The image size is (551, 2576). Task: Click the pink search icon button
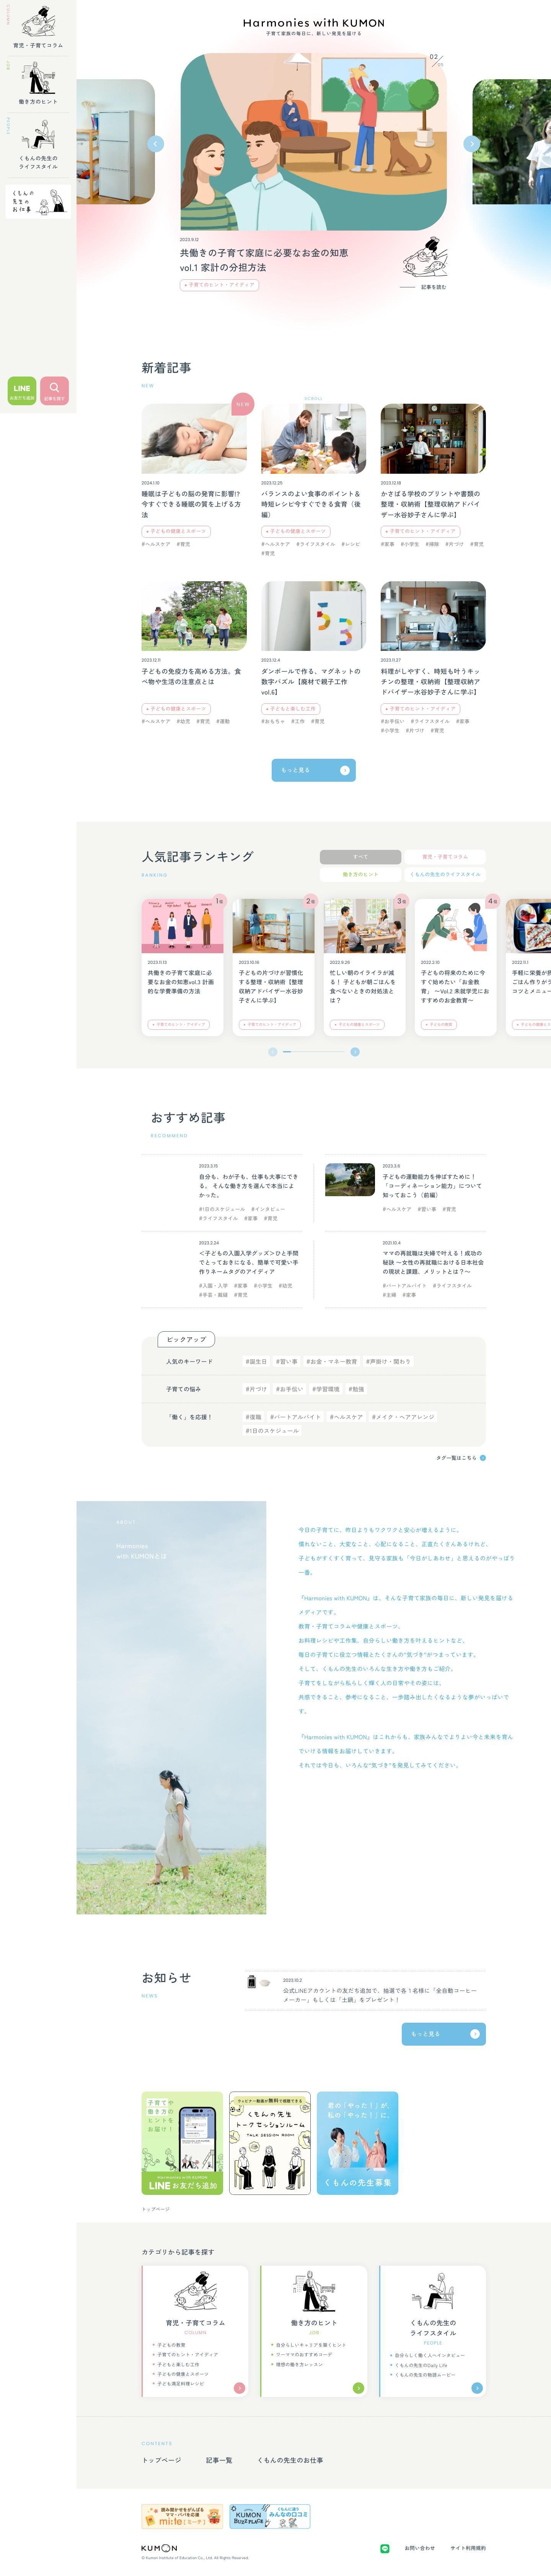click(54, 390)
